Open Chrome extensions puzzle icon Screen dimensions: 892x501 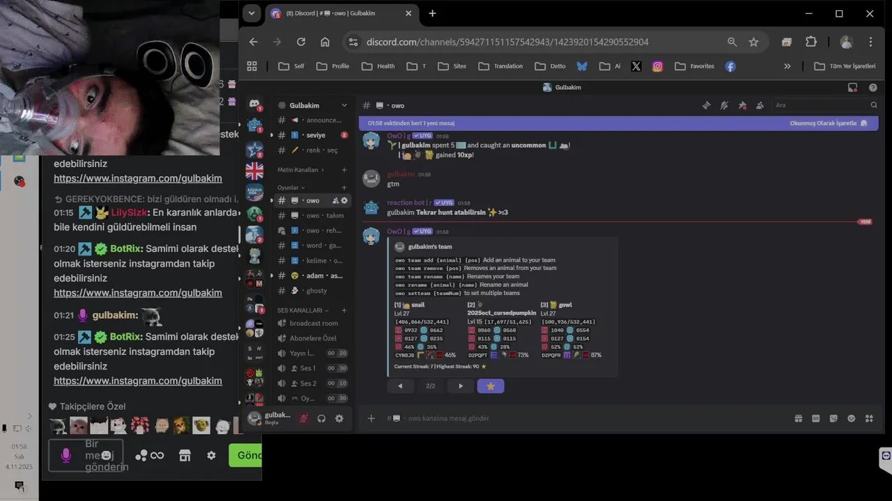(x=810, y=42)
